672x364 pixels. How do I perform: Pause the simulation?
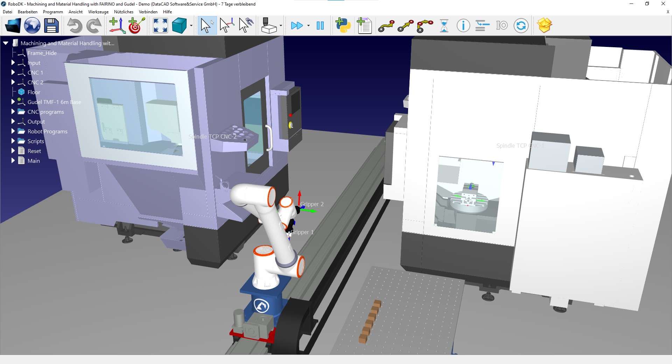[x=320, y=26]
